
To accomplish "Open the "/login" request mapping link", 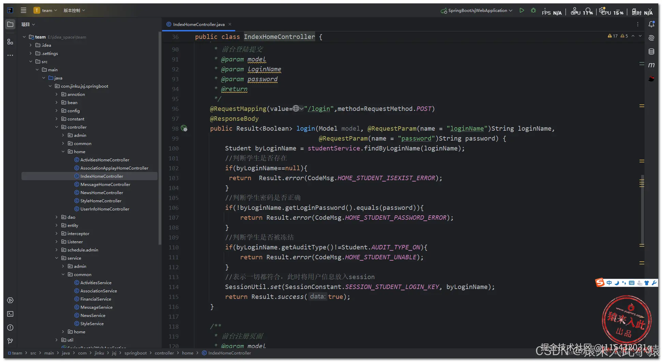I will tap(319, 109).
